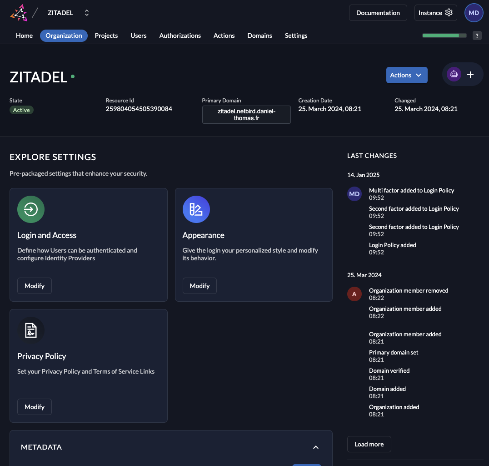The height and width of the screenshot is (466, 489).
Task: Click the zitadel.netbird primary domain field
Action: click(246, 114)
